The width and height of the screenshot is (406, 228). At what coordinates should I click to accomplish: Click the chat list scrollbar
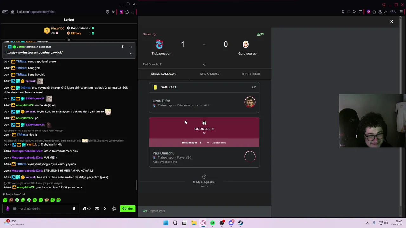click(137, 185)
